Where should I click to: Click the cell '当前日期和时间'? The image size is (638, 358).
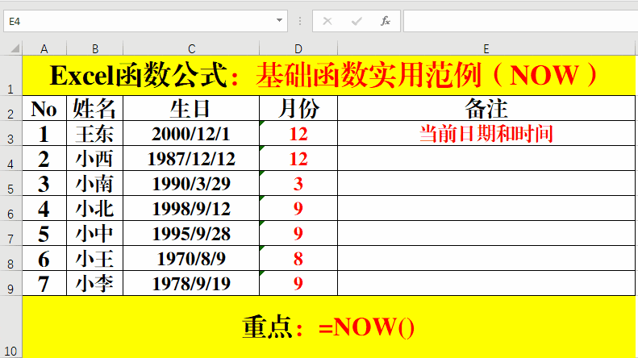(486, 133)
